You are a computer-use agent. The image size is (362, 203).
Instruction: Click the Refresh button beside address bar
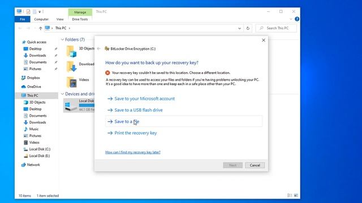(248, 28)
